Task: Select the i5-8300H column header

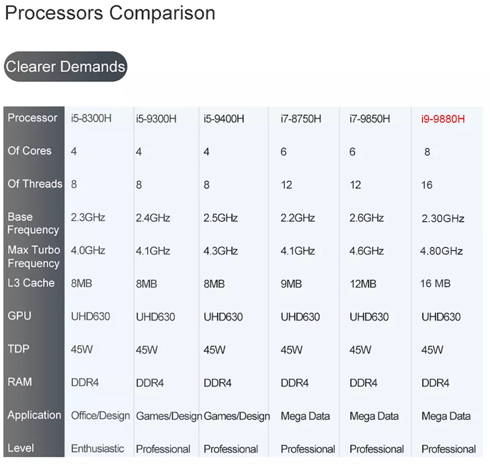Action: tap(91, 118)
